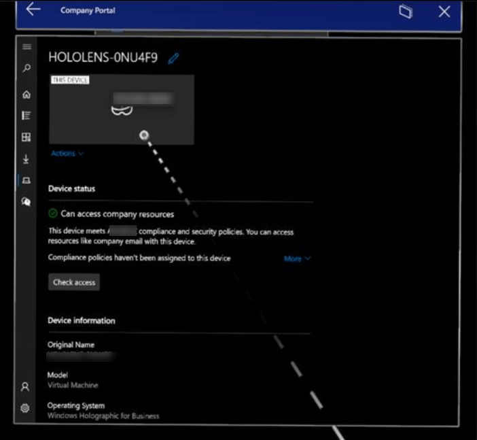The image size is (477, 440).
Task: Open the Help & support chat icon
Action: click(26, 201)
